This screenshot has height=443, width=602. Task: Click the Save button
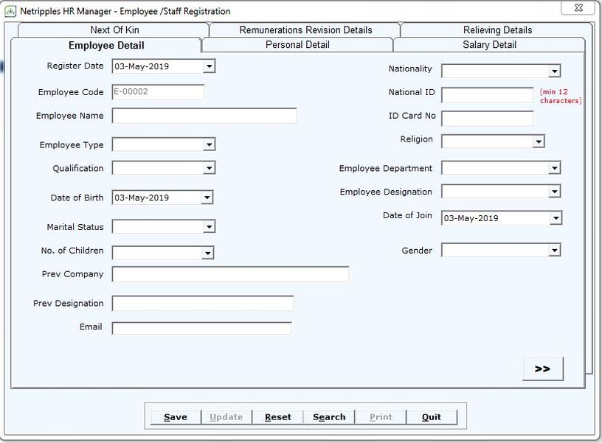(x=176, y=417)
